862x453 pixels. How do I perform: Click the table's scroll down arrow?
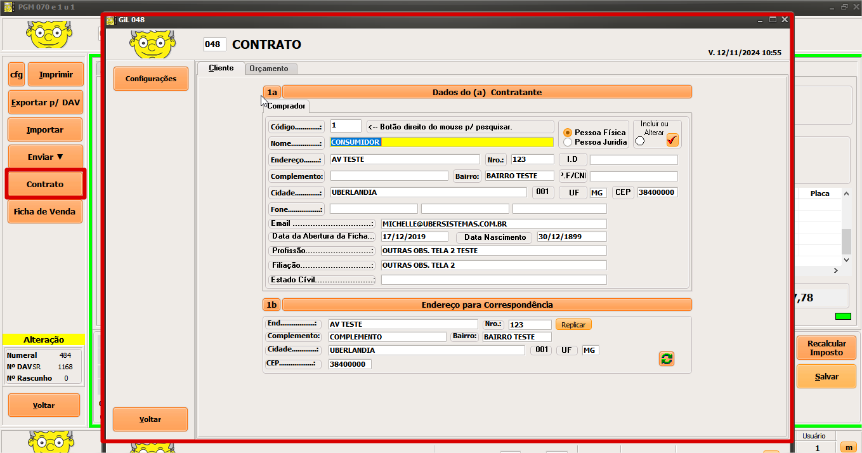pyautogui.click(x=846, y=260)
